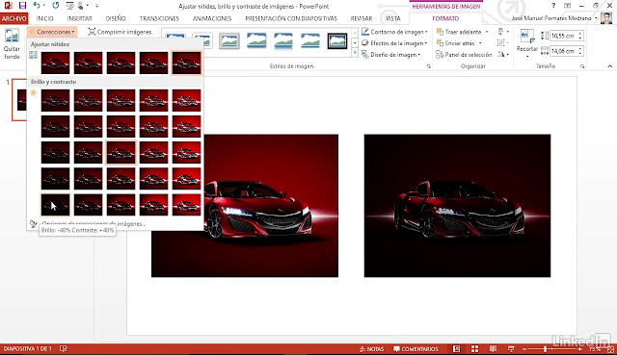The height and width of the screenshot is (355, 617).
Task: Start Slide Show from status bar icon
Action: [511, 348]
